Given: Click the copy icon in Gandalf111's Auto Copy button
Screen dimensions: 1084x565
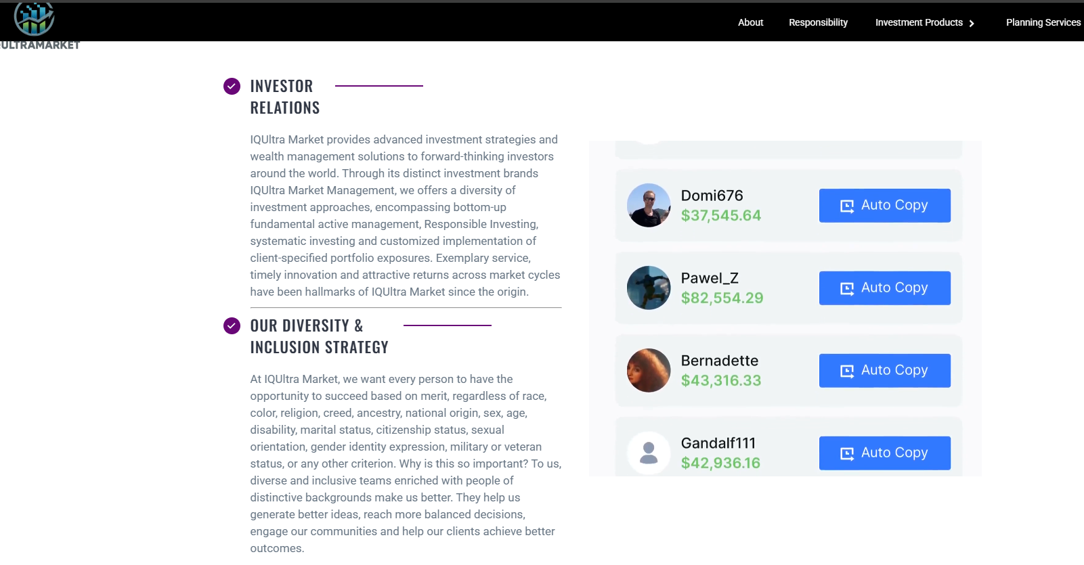Looking at the screenshot, I should (846, 453).
